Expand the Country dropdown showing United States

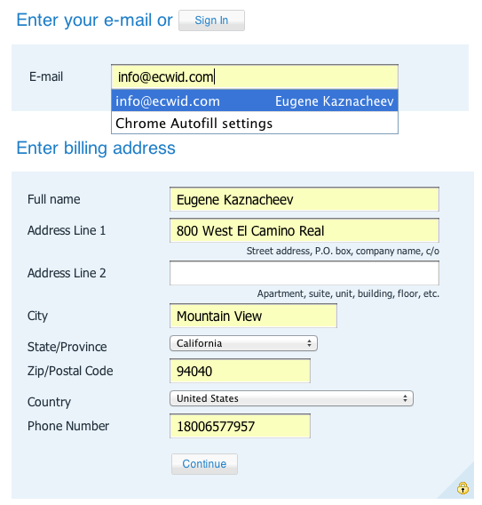coord(291,398)
